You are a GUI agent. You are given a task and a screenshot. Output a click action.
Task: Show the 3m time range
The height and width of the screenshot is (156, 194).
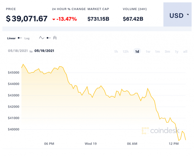click(x=167, y=51)
